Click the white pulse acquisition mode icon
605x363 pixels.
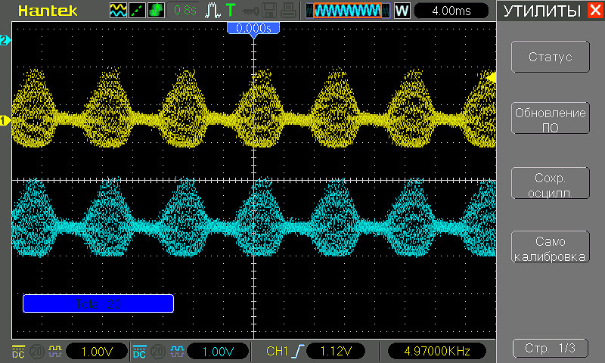click(213, 11)
